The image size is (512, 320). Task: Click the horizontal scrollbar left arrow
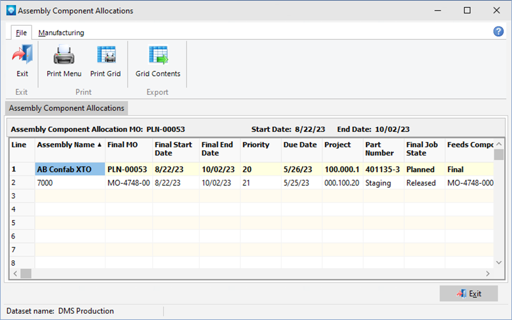(x=15, y=274)
